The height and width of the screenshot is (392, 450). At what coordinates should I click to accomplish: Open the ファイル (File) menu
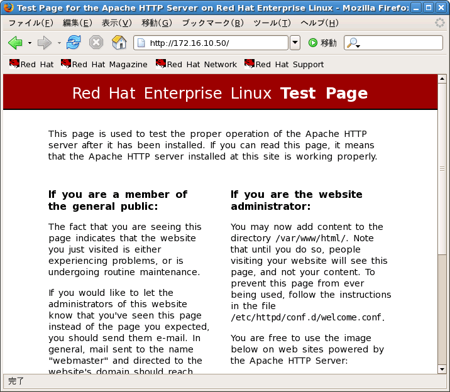(x=30, y=23)
